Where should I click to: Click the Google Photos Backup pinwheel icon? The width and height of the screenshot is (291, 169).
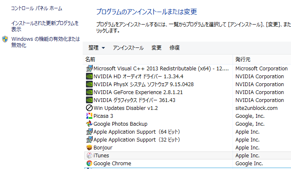[89, 124]
